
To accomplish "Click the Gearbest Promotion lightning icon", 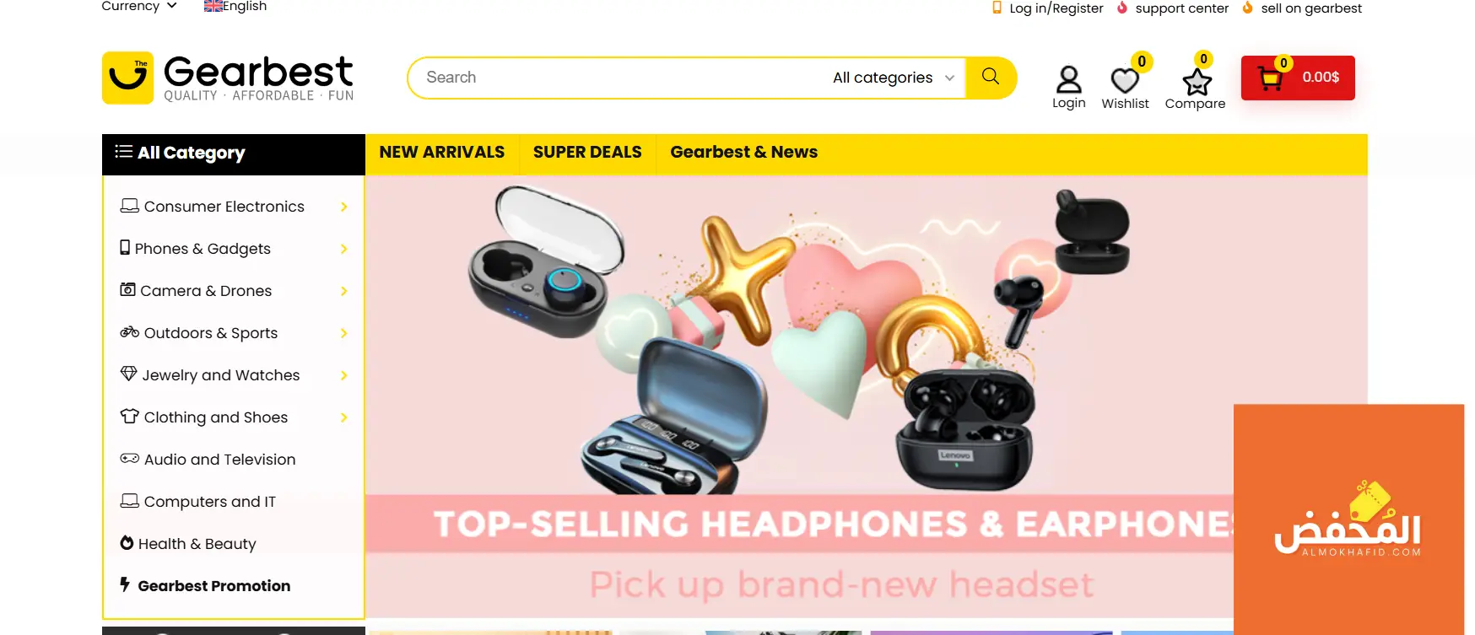I will click(x=125, y=584).
